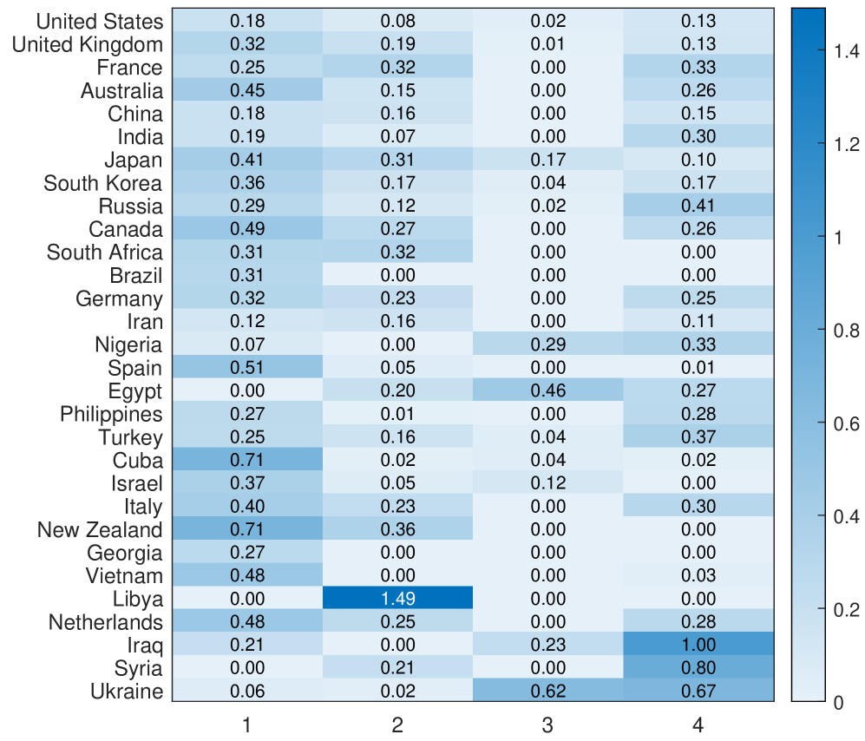Click the Netherlands row label

click(105, 622)
